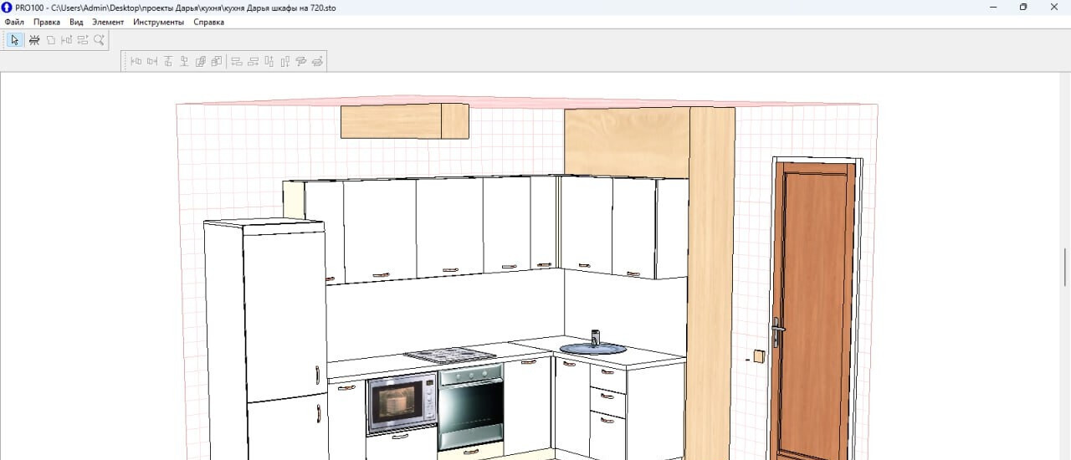Click the last rotate icon in second toolbar

point(318,61)
